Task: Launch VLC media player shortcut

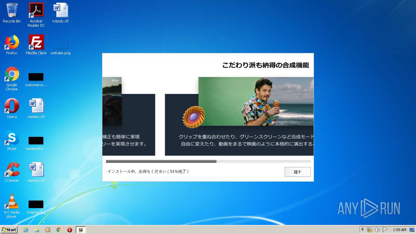Action: [x=12, y=206]
